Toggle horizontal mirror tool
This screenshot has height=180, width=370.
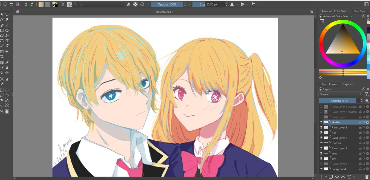point(232,4)
